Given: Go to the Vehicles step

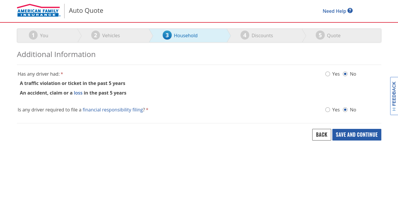Looking at the screenshot, I should point(111,35).
